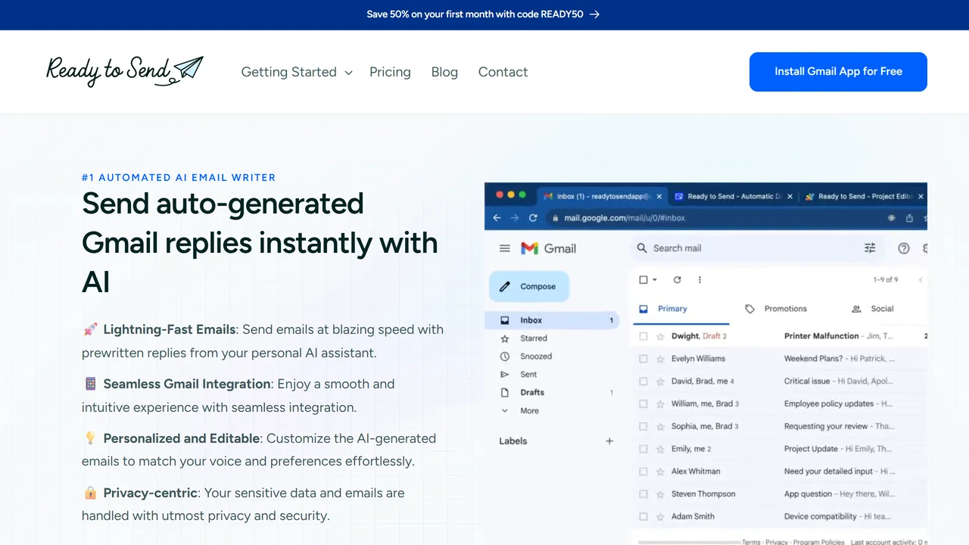Select the Sophia, me, Brad email checkbox
The image size is (969, 545).
click(643, 426)
